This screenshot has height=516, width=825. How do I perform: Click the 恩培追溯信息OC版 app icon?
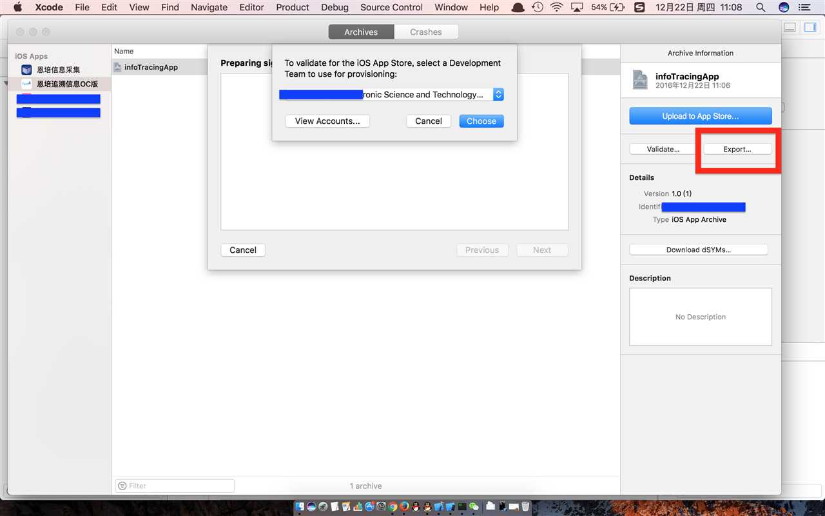coord(26,84)
